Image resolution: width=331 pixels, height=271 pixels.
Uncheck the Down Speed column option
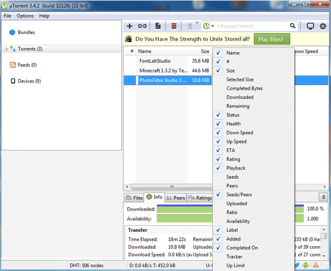[253, 132]
